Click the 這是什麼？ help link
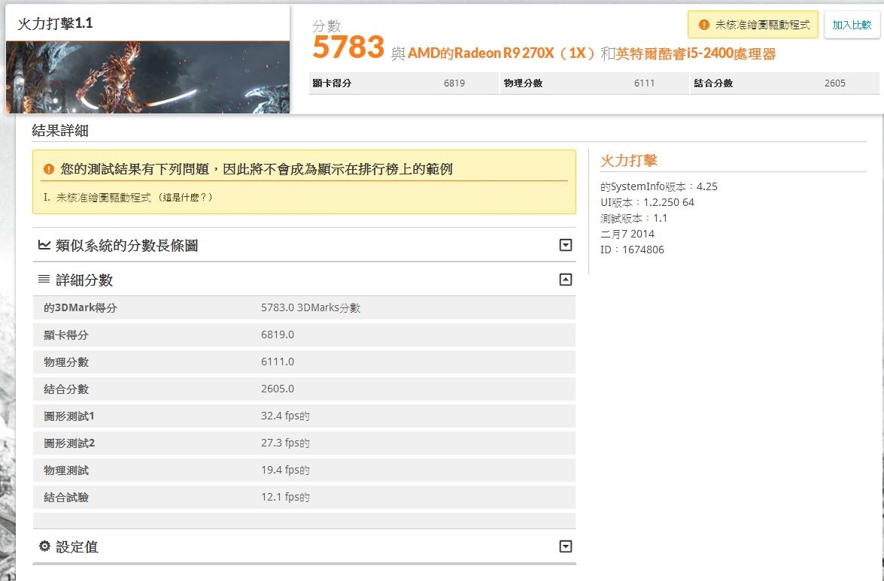 pos(185,198)
